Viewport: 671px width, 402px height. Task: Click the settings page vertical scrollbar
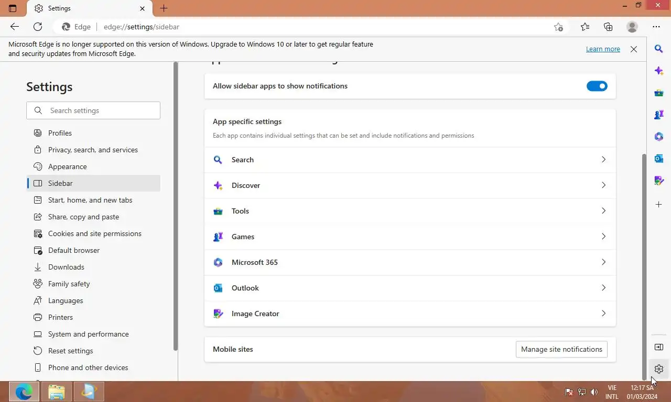[x=644, y=267]
